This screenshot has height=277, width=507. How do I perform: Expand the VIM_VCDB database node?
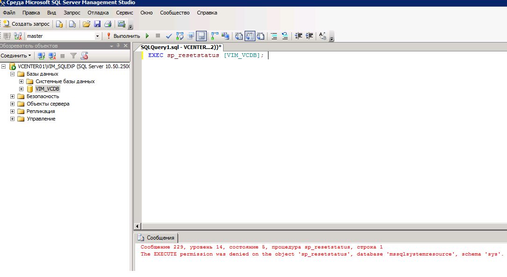[x=22, y=89]
